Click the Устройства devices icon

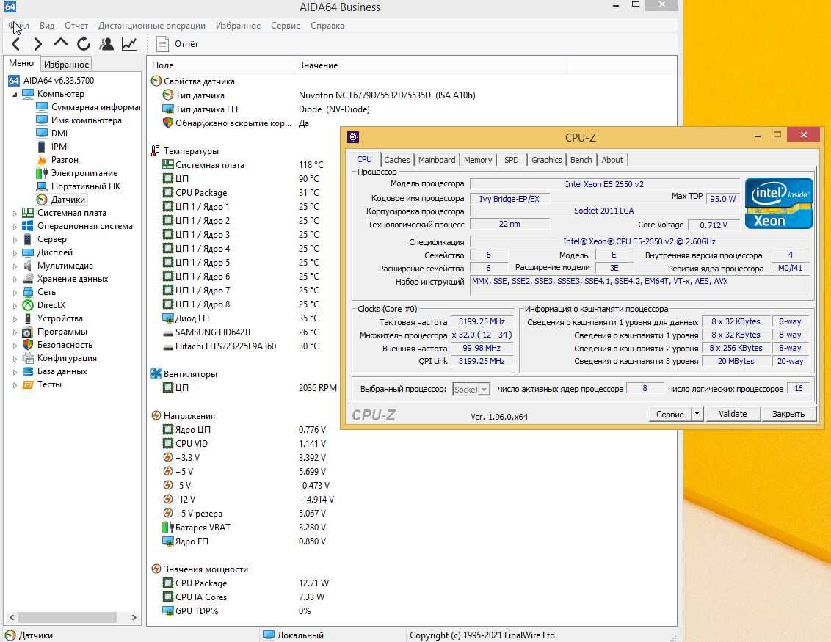pos(28,318)
